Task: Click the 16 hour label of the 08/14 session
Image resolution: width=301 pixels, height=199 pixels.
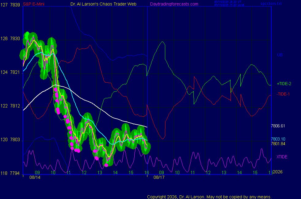Action: pos(147,173)
